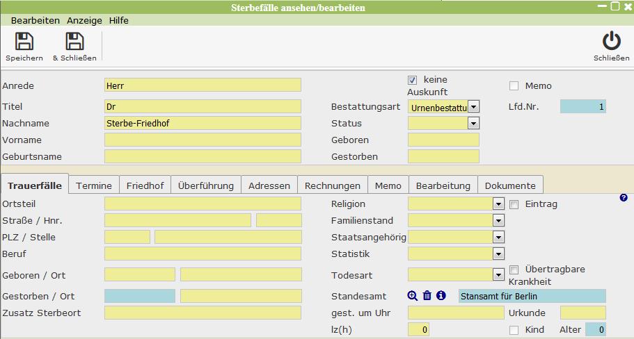Image resolution: width=634 pixels, height=339 pixels.
Task: Click the Standesamt trash delete icon
Action: point(427,296)
